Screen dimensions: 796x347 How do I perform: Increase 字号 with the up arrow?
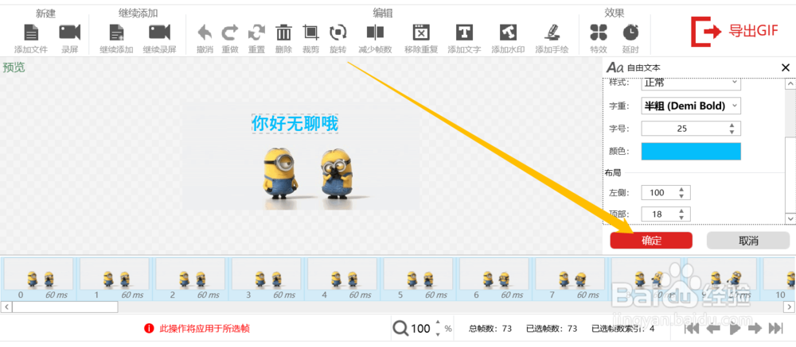pos(732,125)
